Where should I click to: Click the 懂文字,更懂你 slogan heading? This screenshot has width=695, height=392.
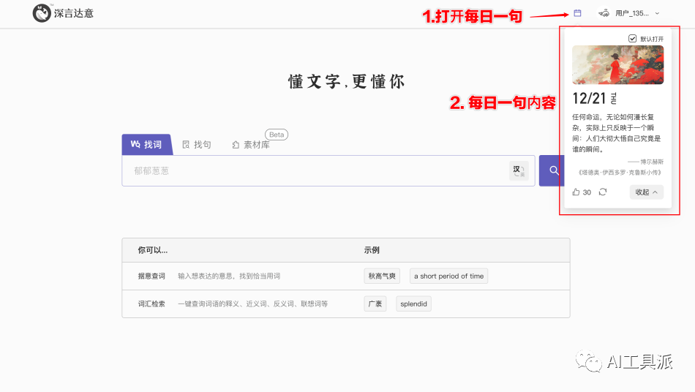pos(346,81)
